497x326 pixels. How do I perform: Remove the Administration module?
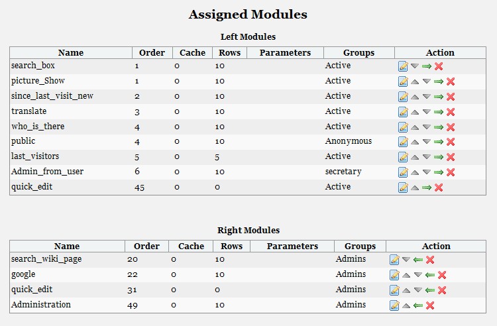click(x=430, y=305)
